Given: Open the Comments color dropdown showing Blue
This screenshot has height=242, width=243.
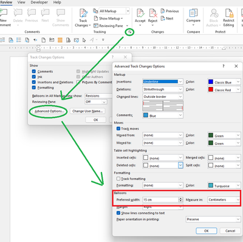Looking at the screenshot, I should [x=163, y=115].
